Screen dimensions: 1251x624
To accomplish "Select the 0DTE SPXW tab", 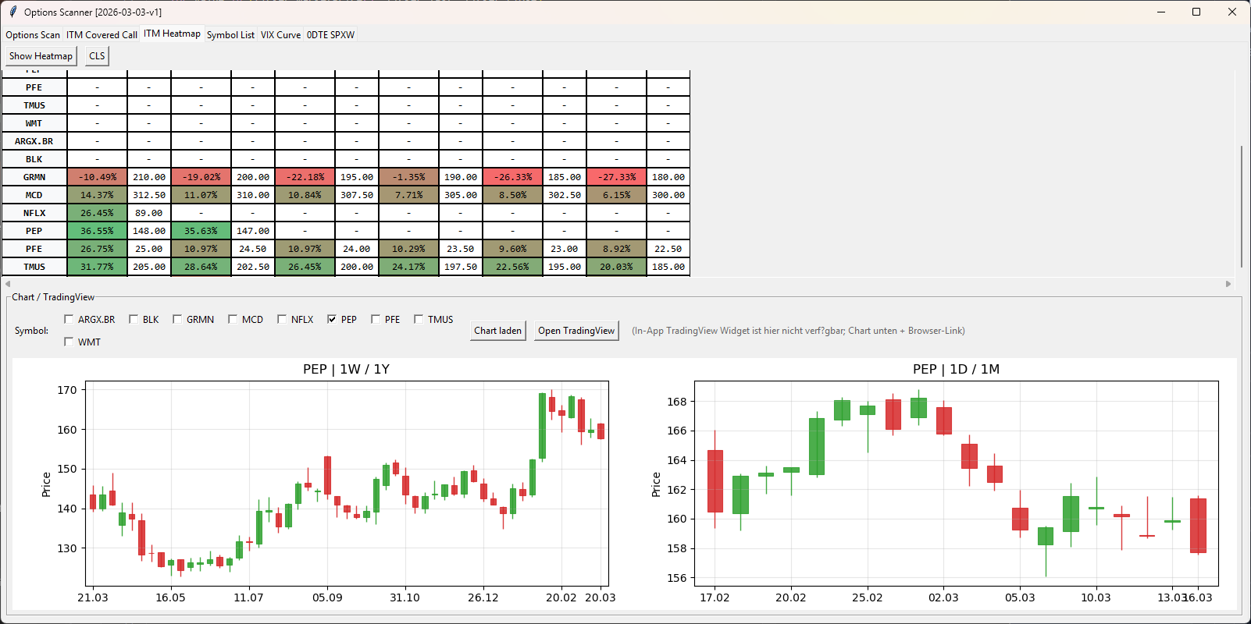I will point(330,35).
